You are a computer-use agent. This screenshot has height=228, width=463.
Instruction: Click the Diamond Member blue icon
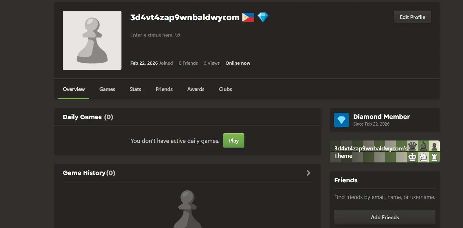point(342,120)
